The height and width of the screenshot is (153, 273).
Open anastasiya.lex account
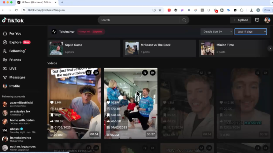(x=16, y=113)
